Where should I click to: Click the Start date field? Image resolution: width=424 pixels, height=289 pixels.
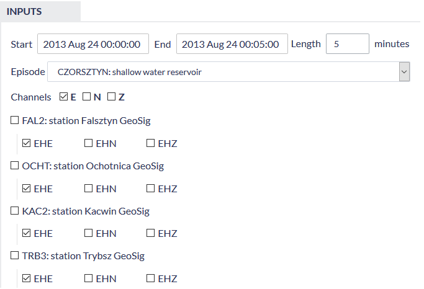tap(93, 44)
